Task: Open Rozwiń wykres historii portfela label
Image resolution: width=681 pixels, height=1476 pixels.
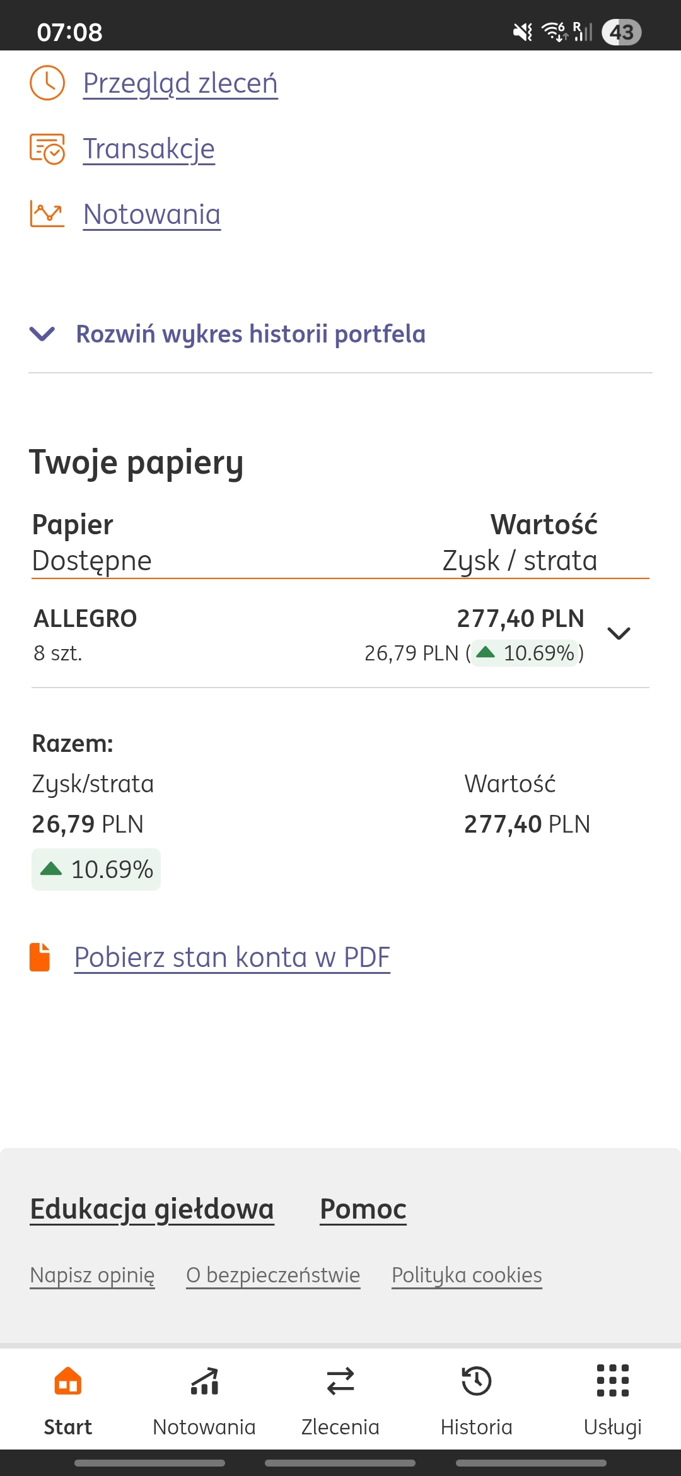Action: pyautogui.click(x=250, y=334)
